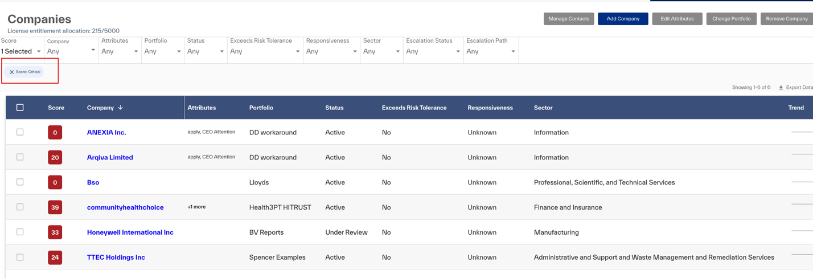Click License entitlement allocation: 215/5000 text

pyautogui.click(x=63, y=31)
